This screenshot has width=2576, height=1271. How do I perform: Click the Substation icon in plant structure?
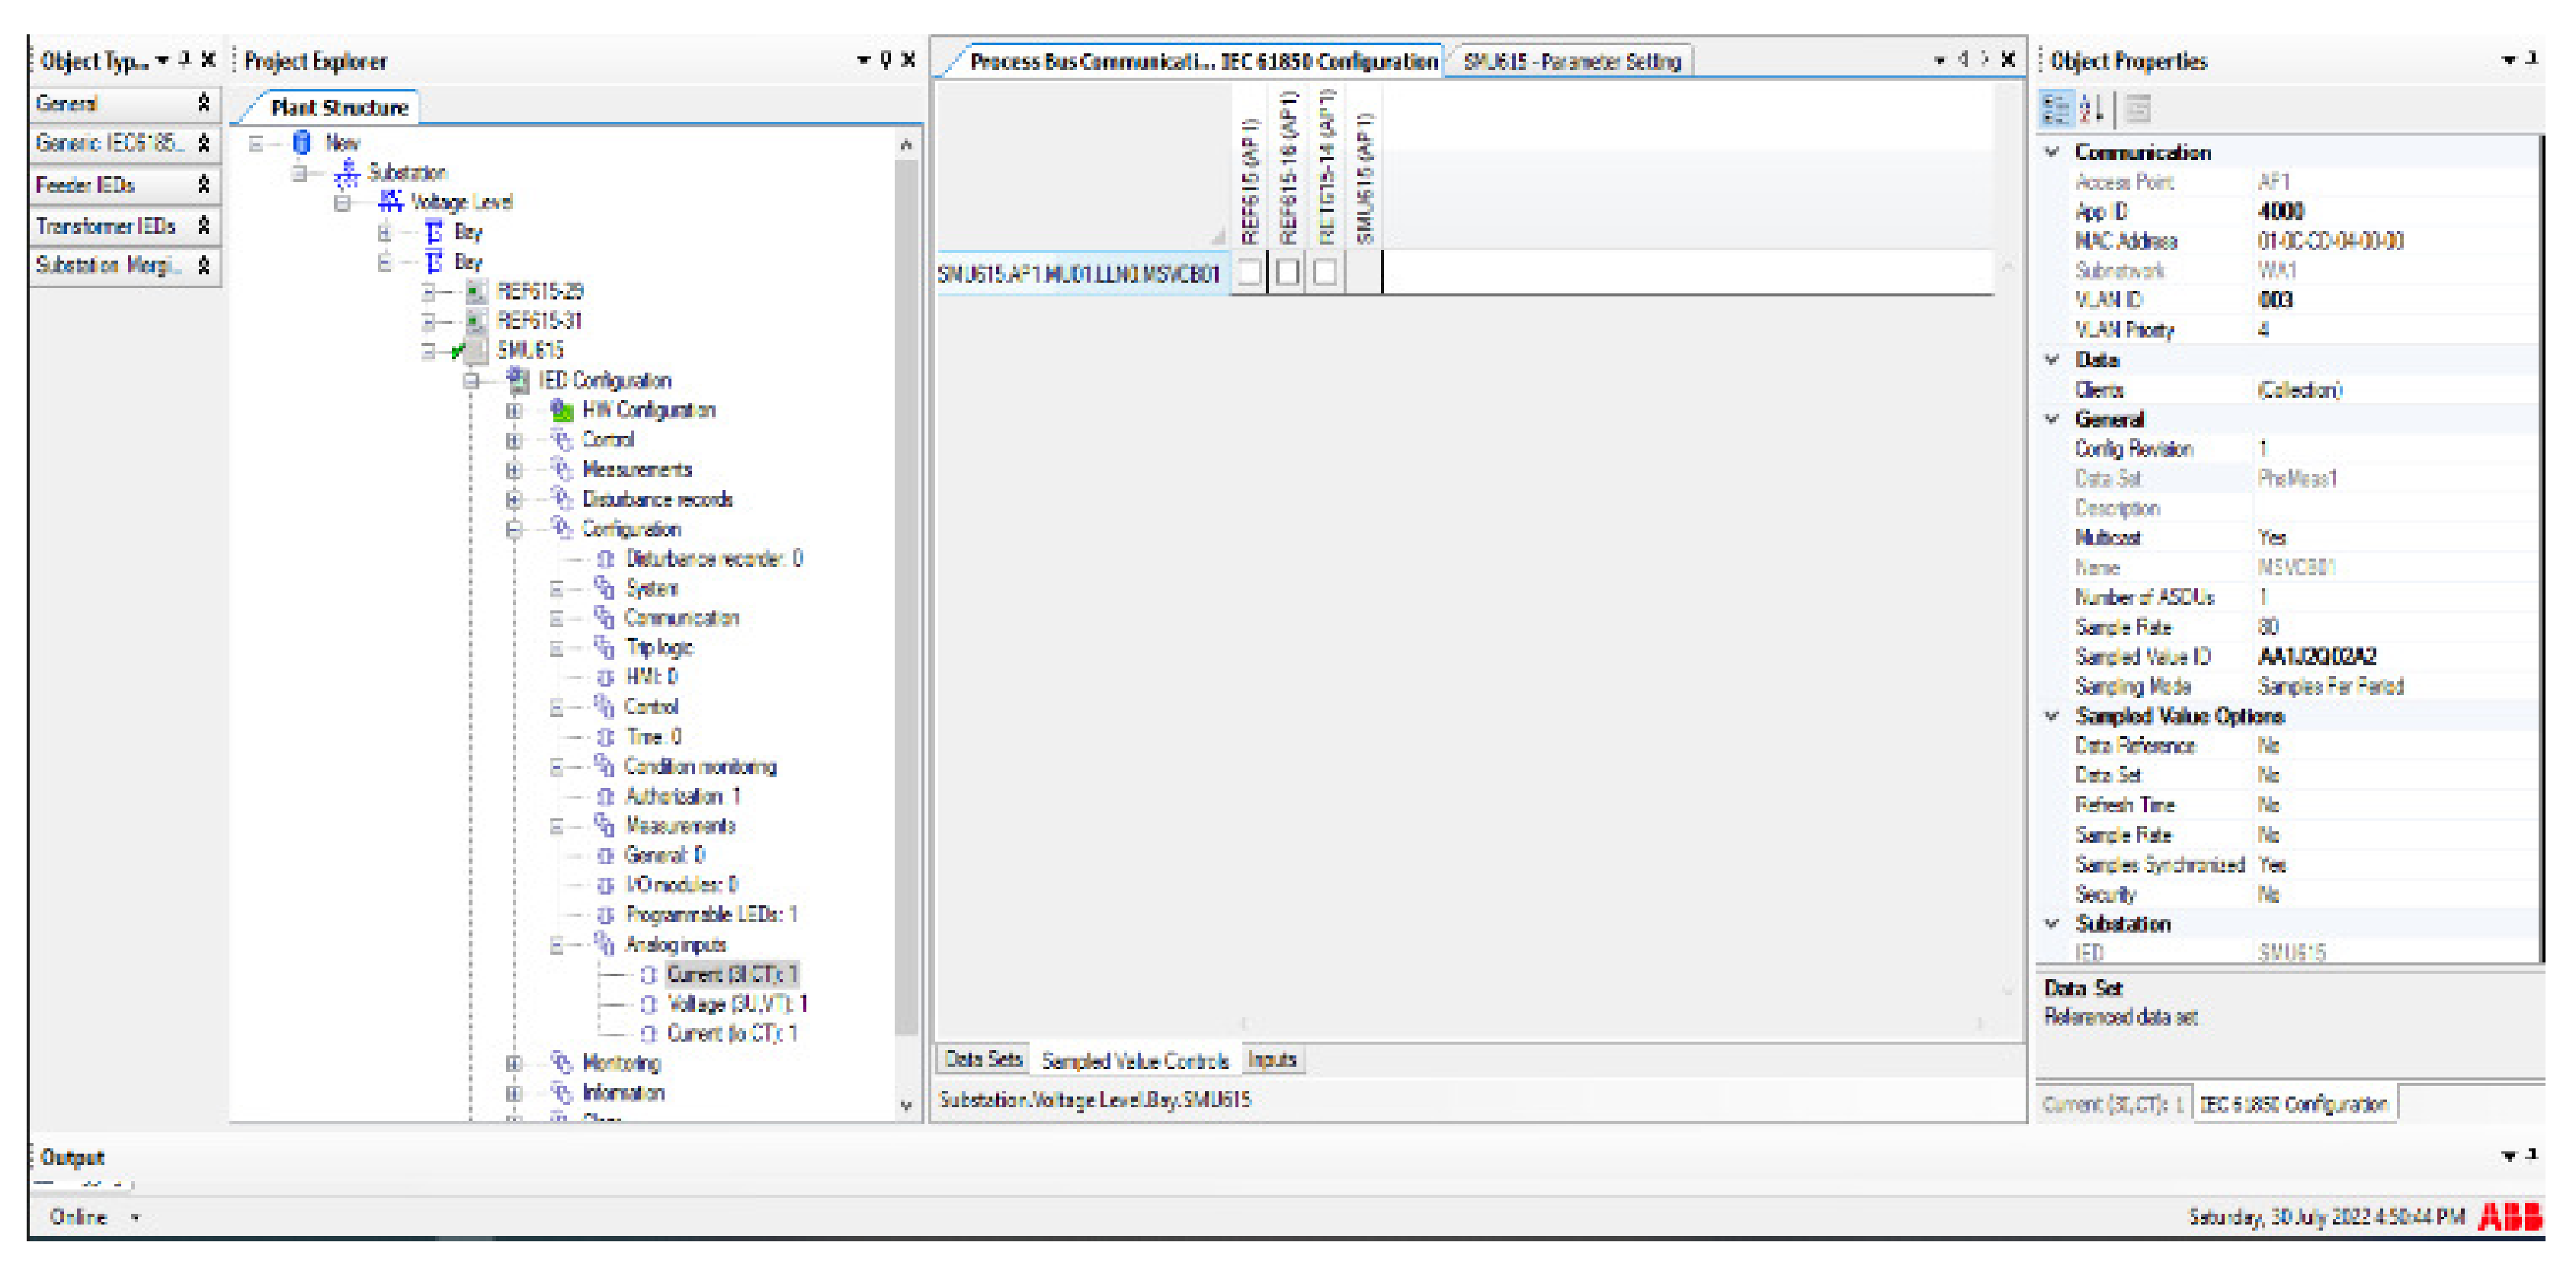tap(347, 172)
